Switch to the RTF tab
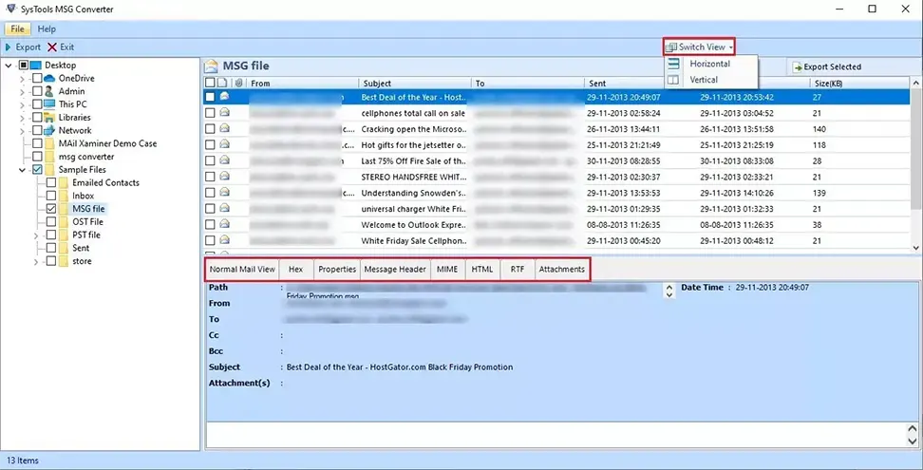Image resolution: width=923 pixels, height=470 pixels. coord(518,269)
